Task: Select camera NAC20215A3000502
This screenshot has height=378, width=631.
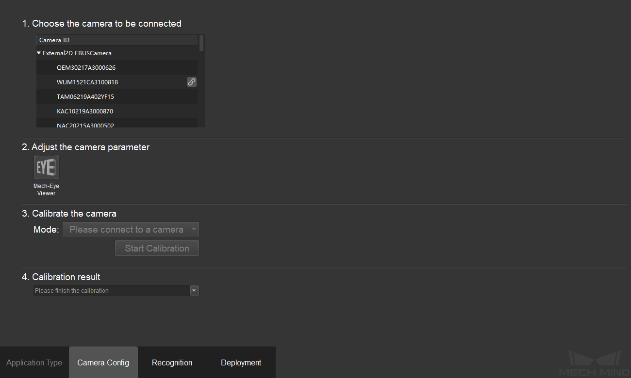Action: [x=117, y=124]
